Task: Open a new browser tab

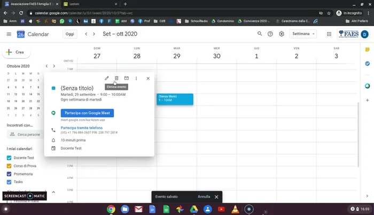Action: (125, 4)
